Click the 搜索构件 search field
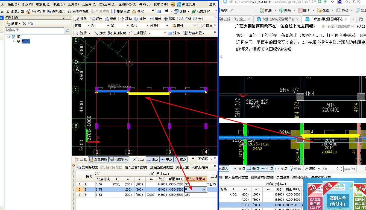Viewport: 366px width, 210px height. pyautogui.click(x=34, y=30)
